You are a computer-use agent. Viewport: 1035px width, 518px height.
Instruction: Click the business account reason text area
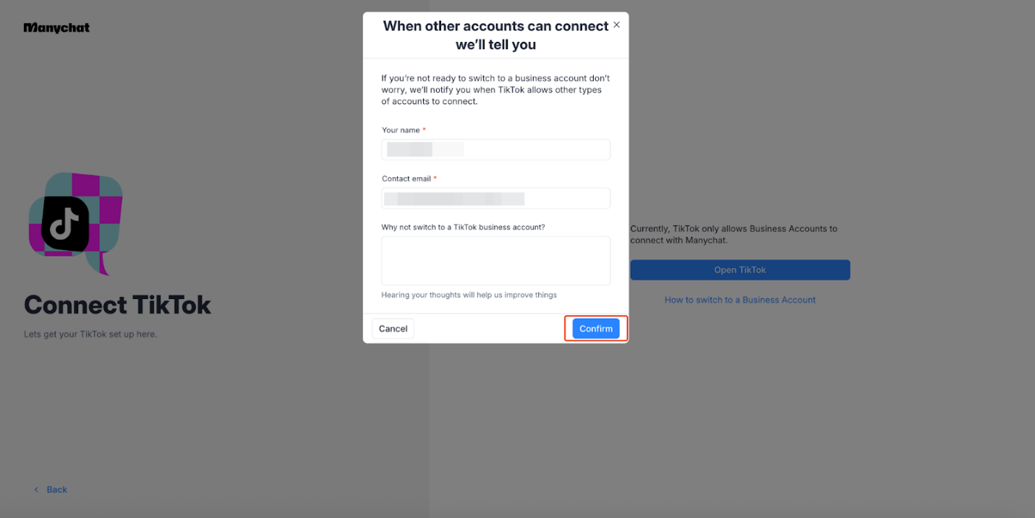(x=495, y=261)
